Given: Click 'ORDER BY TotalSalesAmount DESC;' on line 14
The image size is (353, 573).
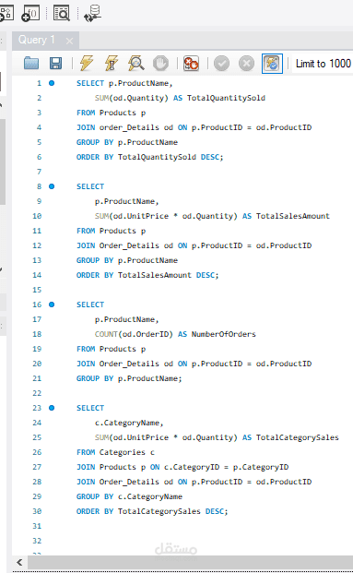Looking at the screenshot, I should pos(147,275).
